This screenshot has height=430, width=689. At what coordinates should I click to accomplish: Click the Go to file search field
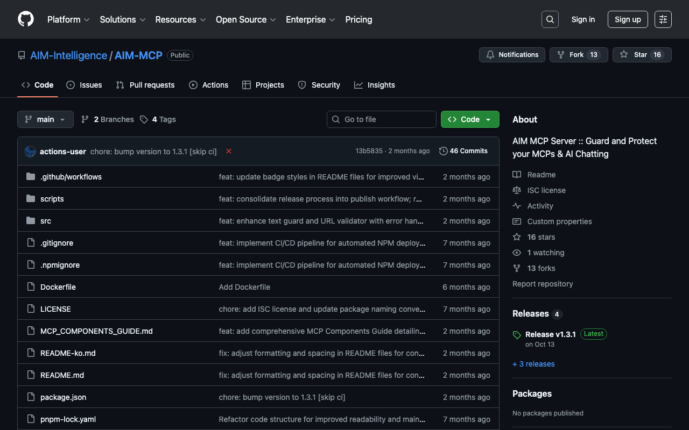[382, 119]
